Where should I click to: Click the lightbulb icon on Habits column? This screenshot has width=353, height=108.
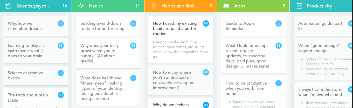(x=154, y=6)
